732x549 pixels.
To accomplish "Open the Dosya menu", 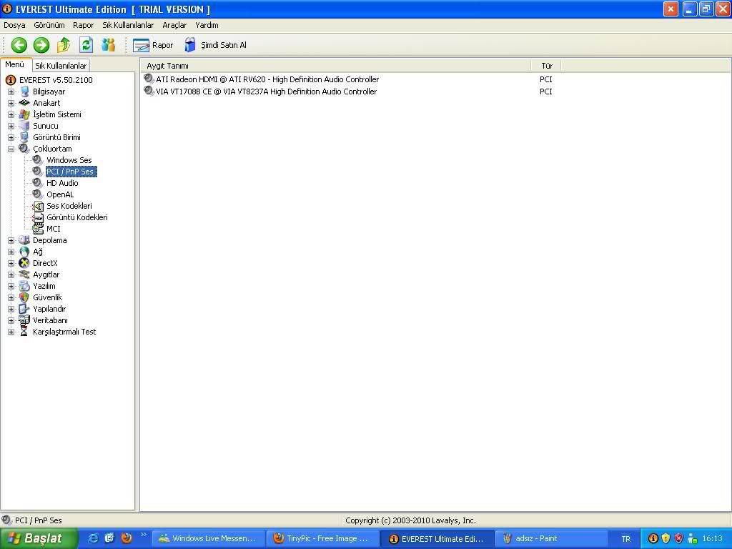I will [x=14, y=25].
